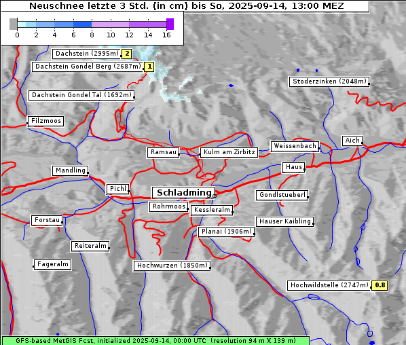This screenshot has width=406, height=345.
Task: Click the grey zero swatch in legend
Action: (x=13, y=24)
